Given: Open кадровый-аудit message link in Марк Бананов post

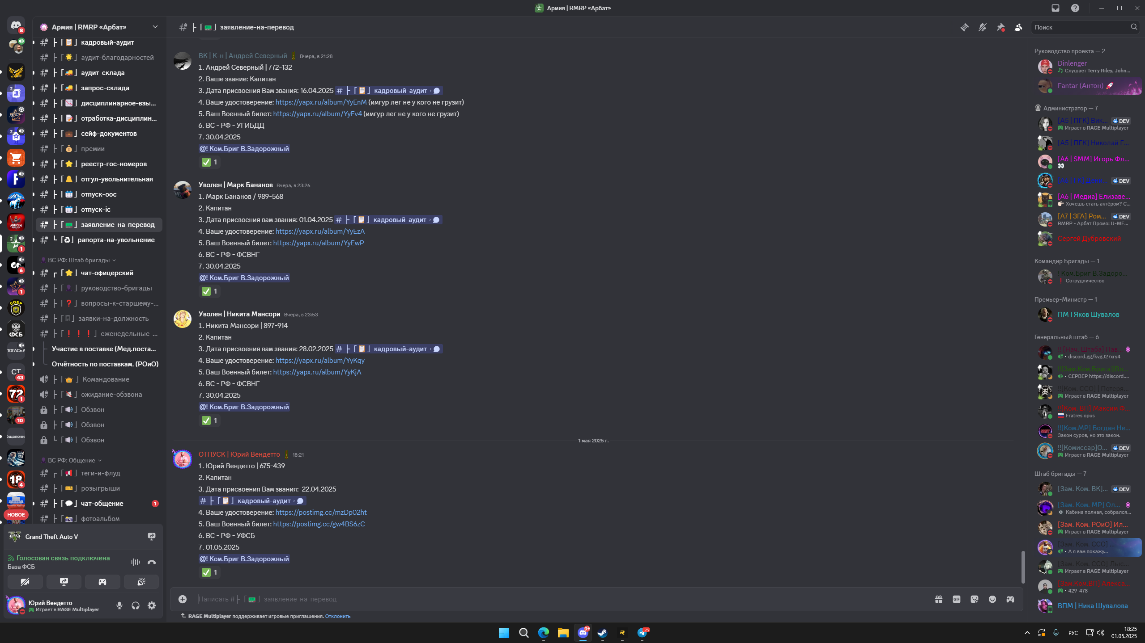Looking at the screenshot, I should (388, 220).
